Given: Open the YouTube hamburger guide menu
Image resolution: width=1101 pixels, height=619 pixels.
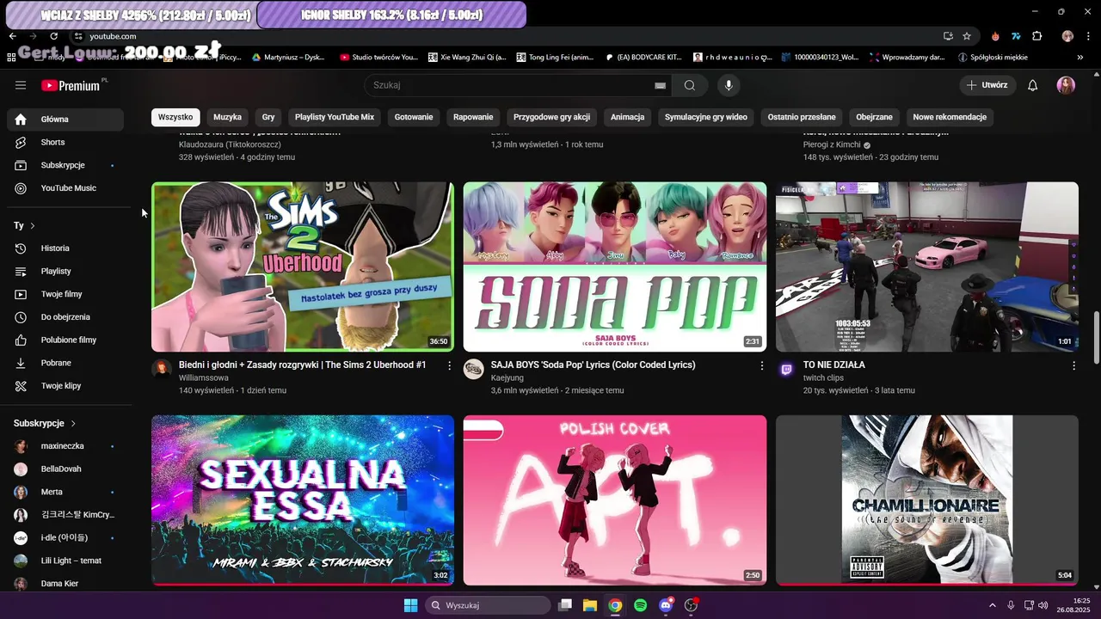Looking at the screenshot, I should click(x=21, y=85).
